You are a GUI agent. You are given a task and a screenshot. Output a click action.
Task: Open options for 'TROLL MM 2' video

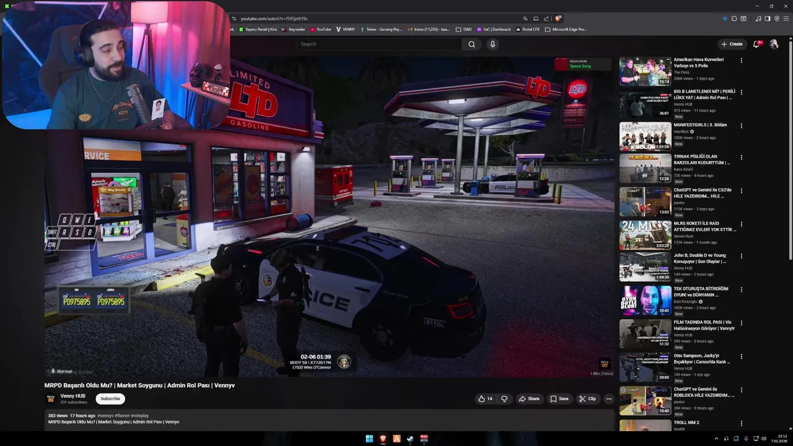pos(742,423)
